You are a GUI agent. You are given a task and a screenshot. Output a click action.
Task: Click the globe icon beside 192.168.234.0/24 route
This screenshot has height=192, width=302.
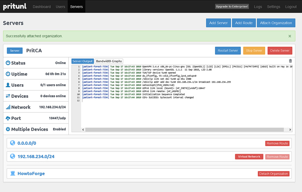pyautogui.click(x=12, y=157)
